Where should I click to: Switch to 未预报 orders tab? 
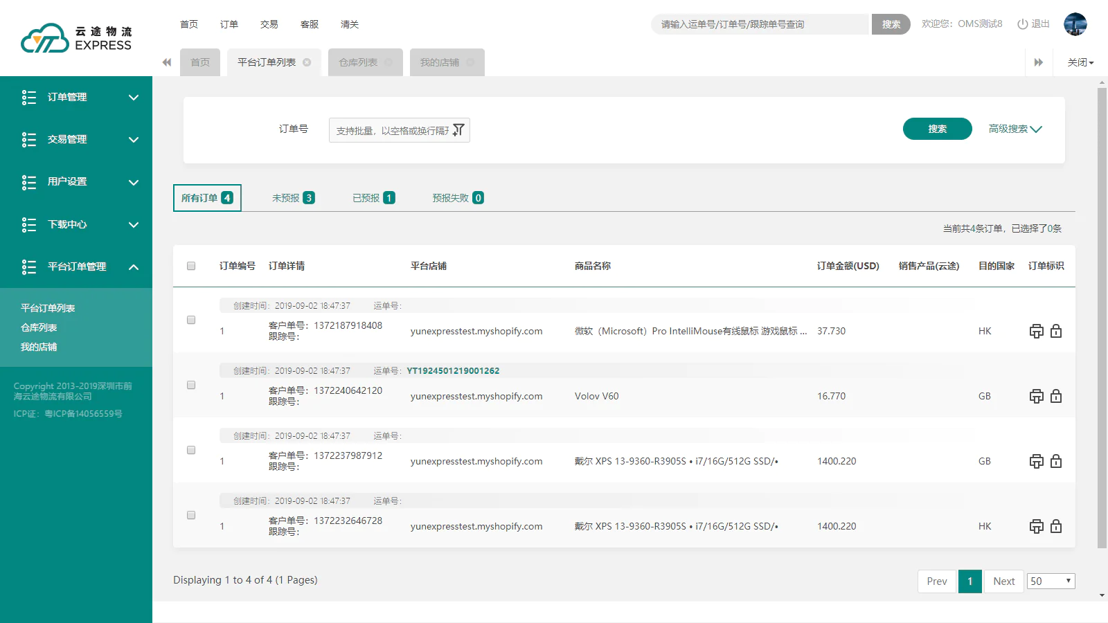point(293,198)
